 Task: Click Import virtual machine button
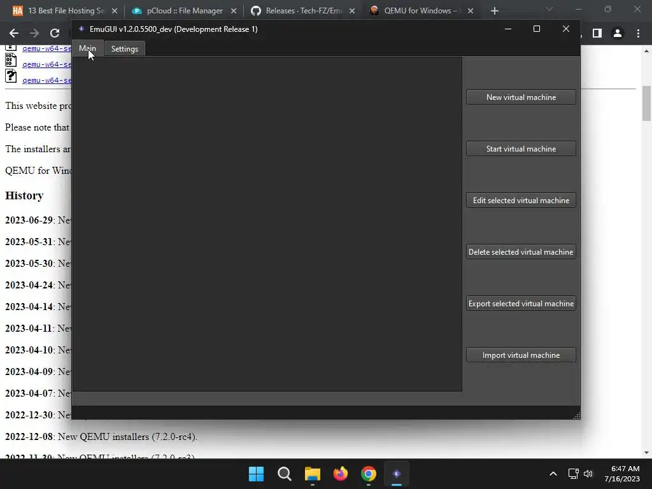click(521, 355)
